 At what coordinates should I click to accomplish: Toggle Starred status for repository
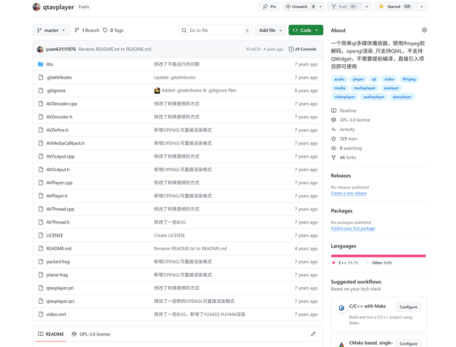(x=394, y=7)
